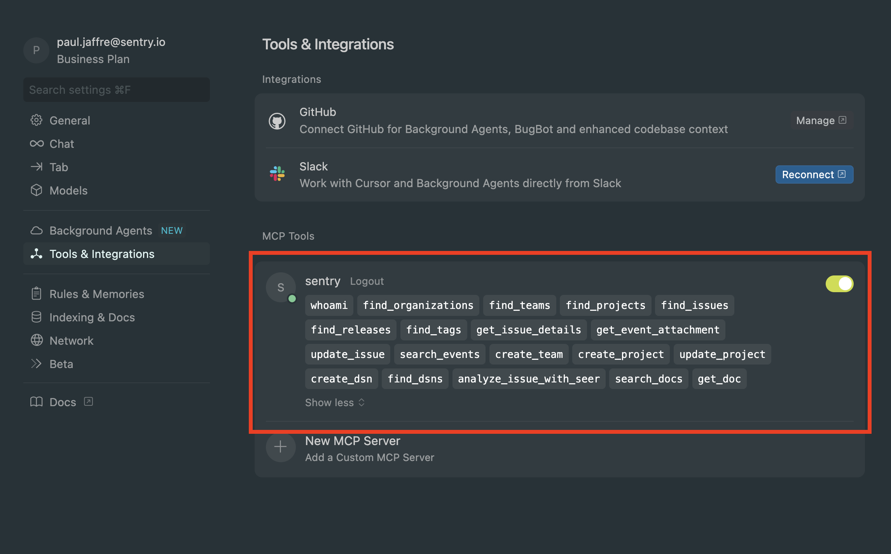Focus the Search settings field

[117, 89]
